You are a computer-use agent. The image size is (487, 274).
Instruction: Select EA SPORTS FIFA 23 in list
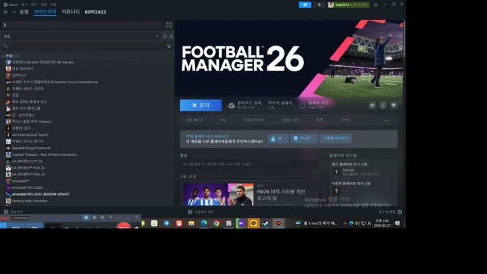pyautogui.click(x=28, y=174)
